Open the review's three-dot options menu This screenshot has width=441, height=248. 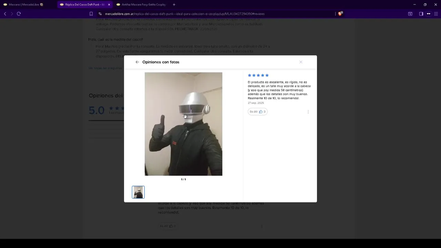coord(308,112)
